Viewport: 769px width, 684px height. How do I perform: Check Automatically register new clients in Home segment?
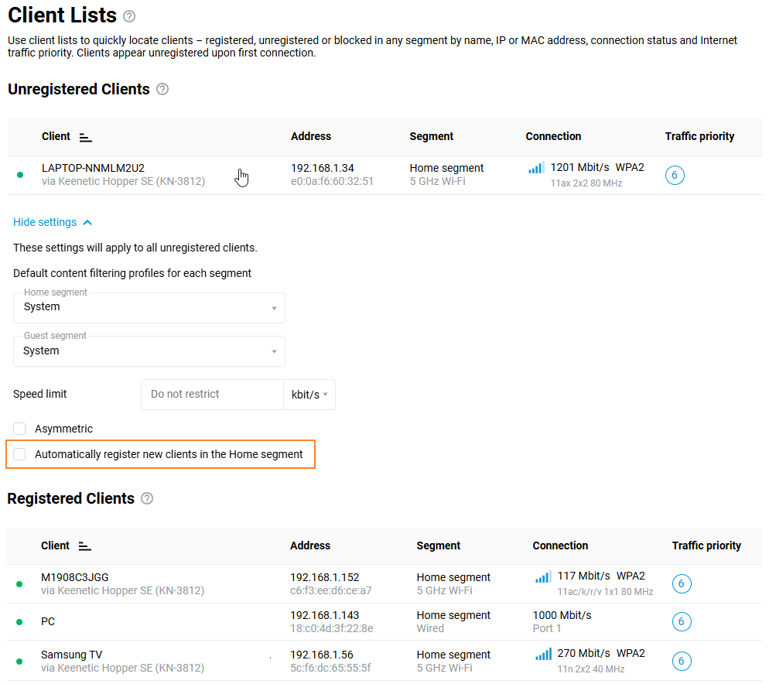(x=19, y=455)
